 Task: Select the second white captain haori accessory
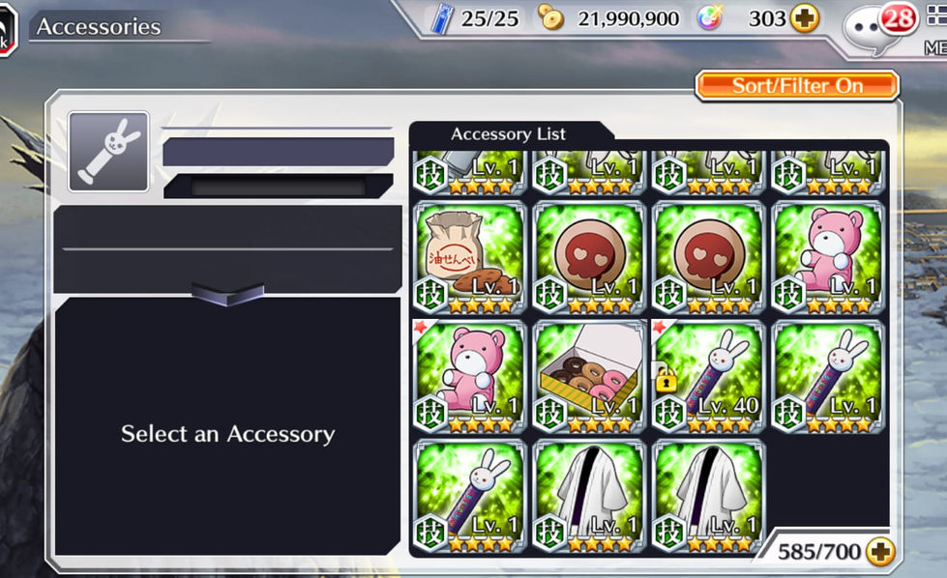708,497
